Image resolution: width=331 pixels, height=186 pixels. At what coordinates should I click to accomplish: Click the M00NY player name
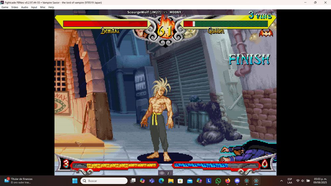point(175,12)
